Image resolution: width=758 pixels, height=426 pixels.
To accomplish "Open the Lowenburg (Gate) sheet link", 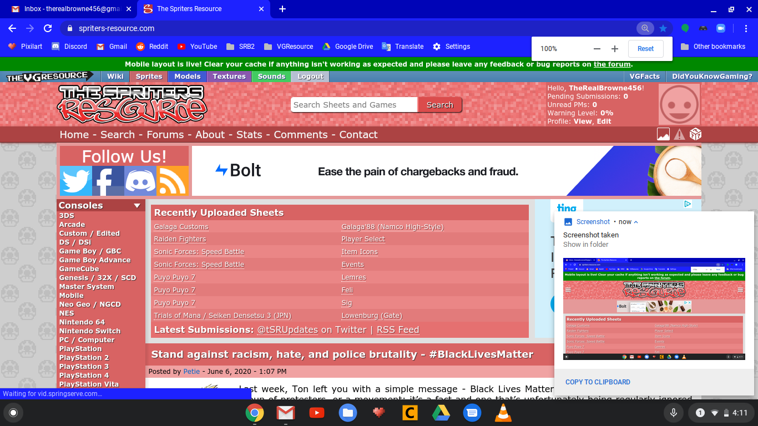I will tap(371, 316).
